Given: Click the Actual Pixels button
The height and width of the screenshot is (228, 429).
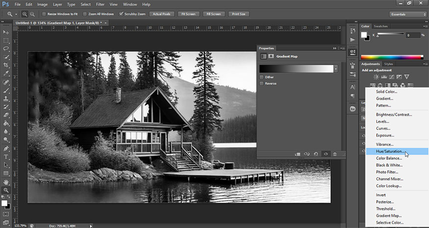Looking at the screenshot, I should coord(162,14).
